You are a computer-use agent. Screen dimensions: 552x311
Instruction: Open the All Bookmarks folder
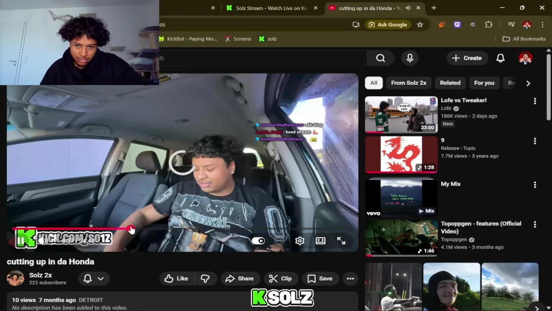pyautogui.click(x=524, y=39)
